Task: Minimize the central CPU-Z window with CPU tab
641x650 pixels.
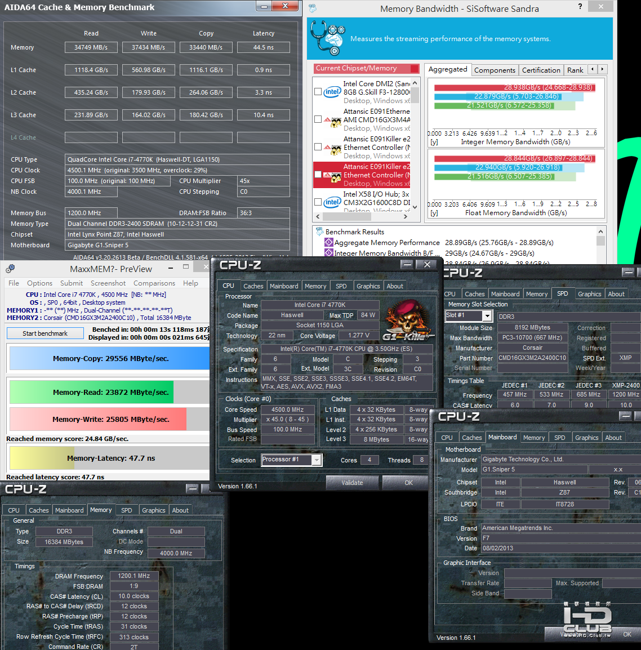Action: pyautogui.click(x=407, y=265)
